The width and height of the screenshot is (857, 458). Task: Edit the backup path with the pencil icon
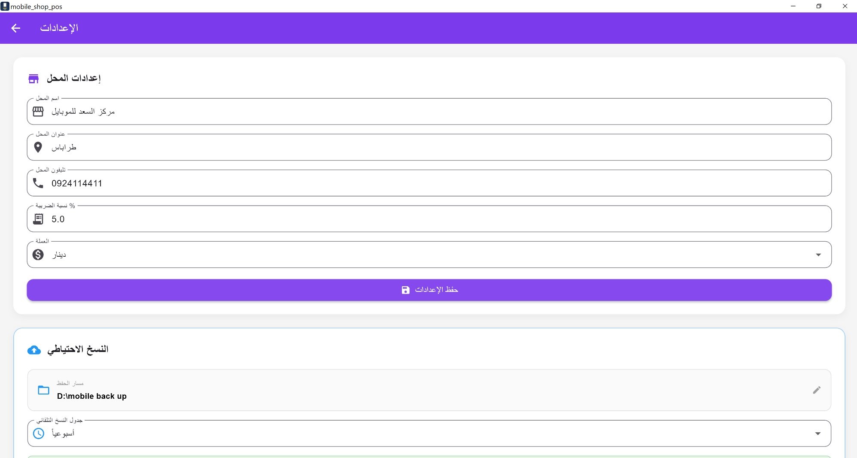pyautogui.click(x=817, y=390)
